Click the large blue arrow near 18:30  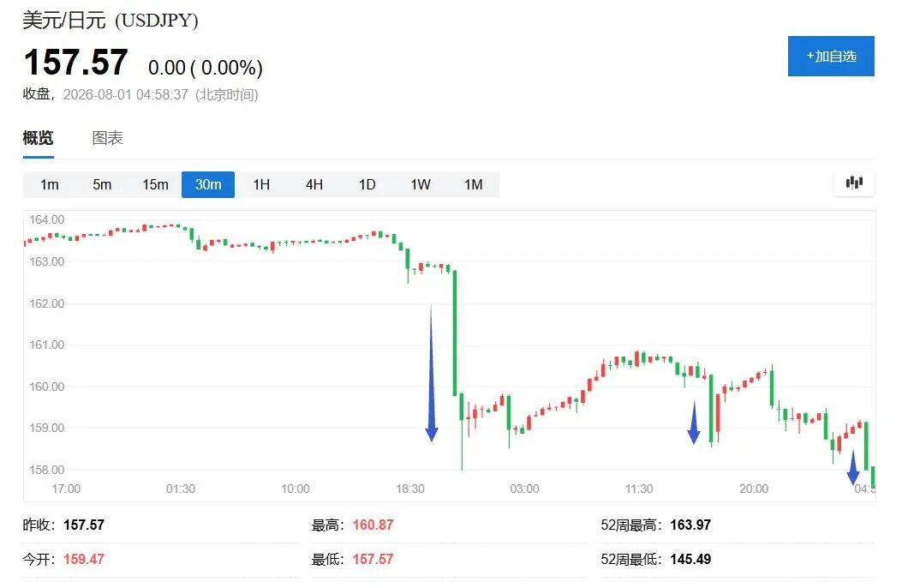tap(432, 373)
